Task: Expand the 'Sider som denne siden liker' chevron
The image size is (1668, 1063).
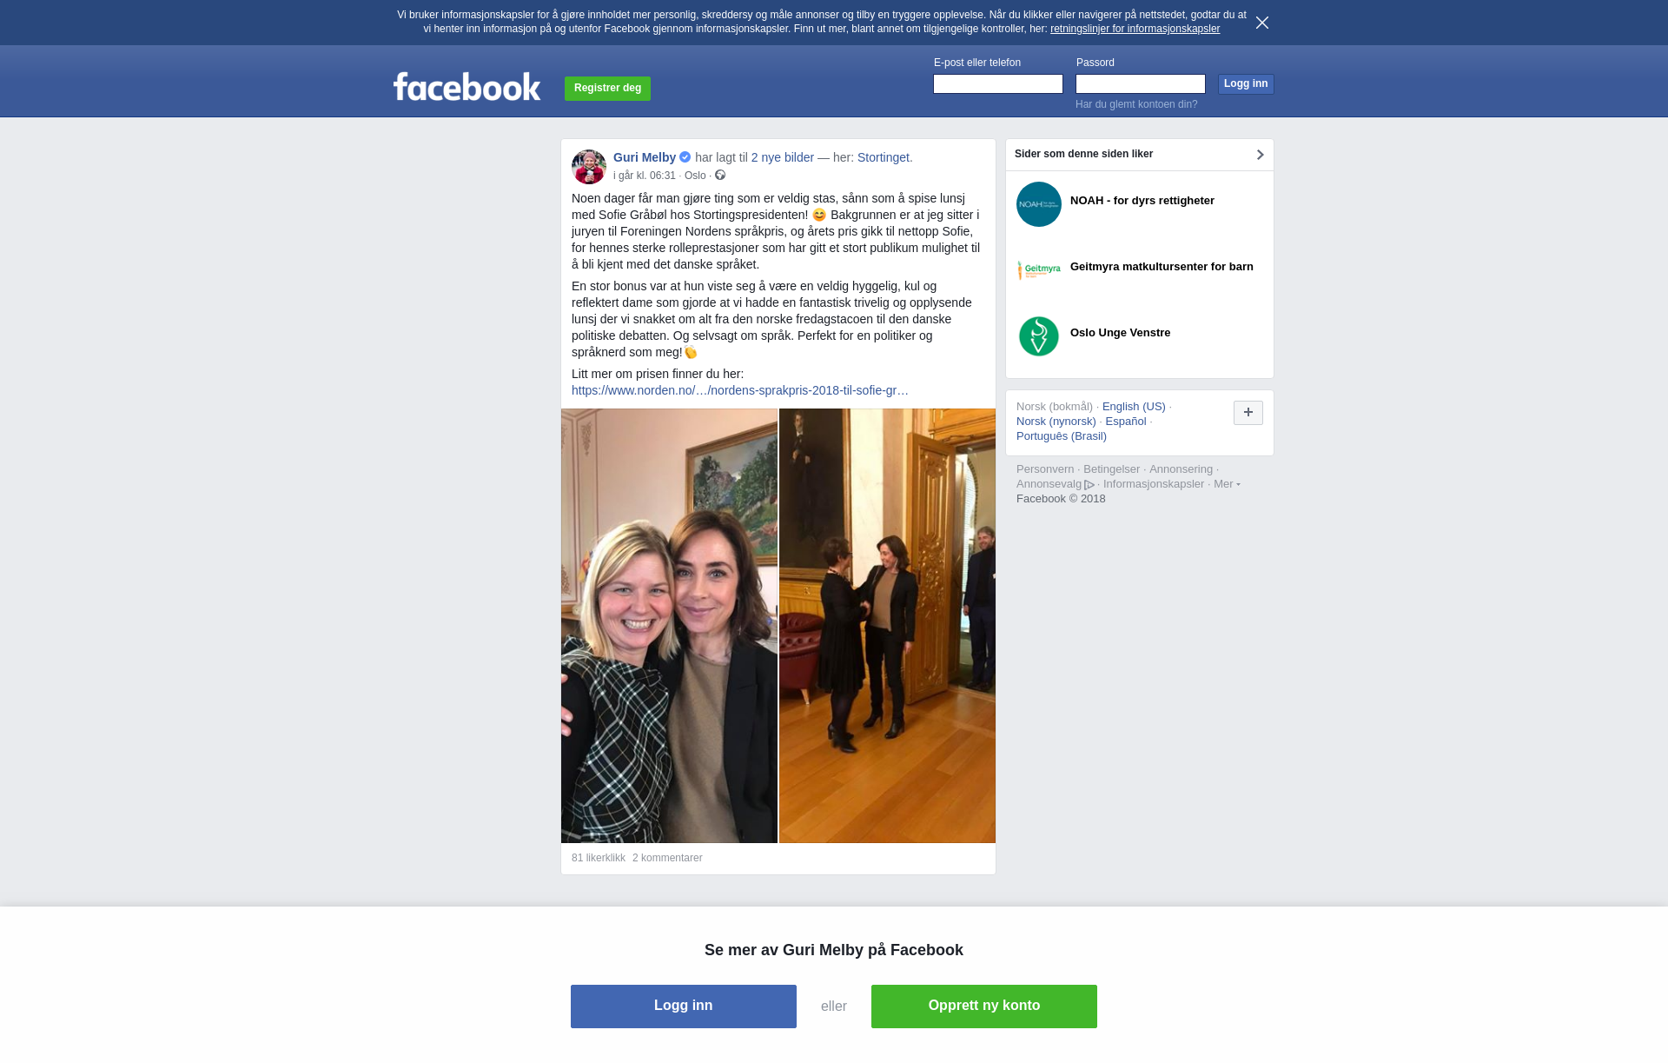Action: coord(1260,155)
